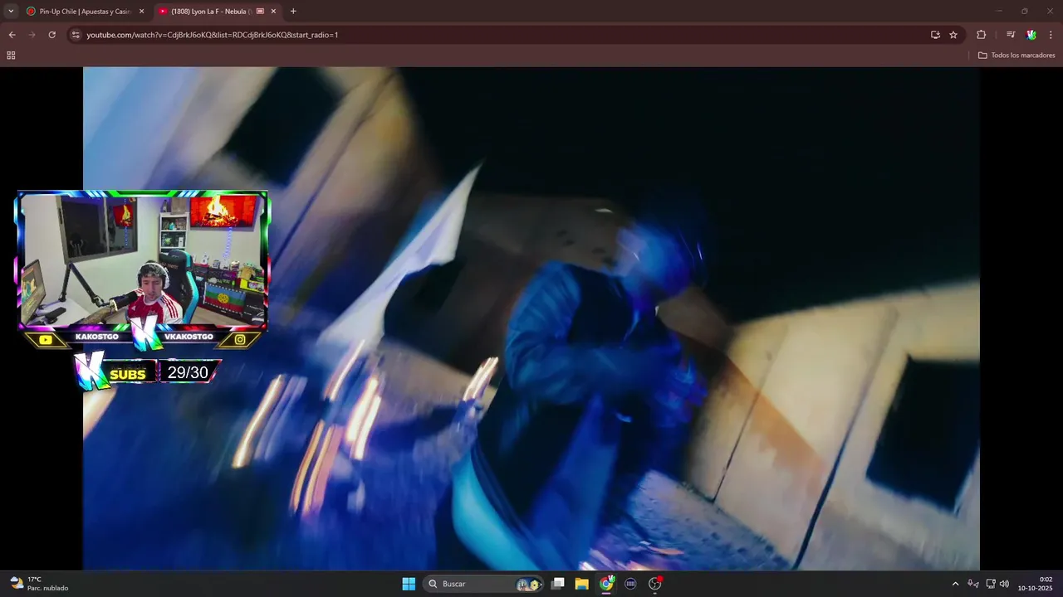The height and width of the screenshot is (597, 1063).
Task: Bookmark this page with the star
Action: [953, 35]
